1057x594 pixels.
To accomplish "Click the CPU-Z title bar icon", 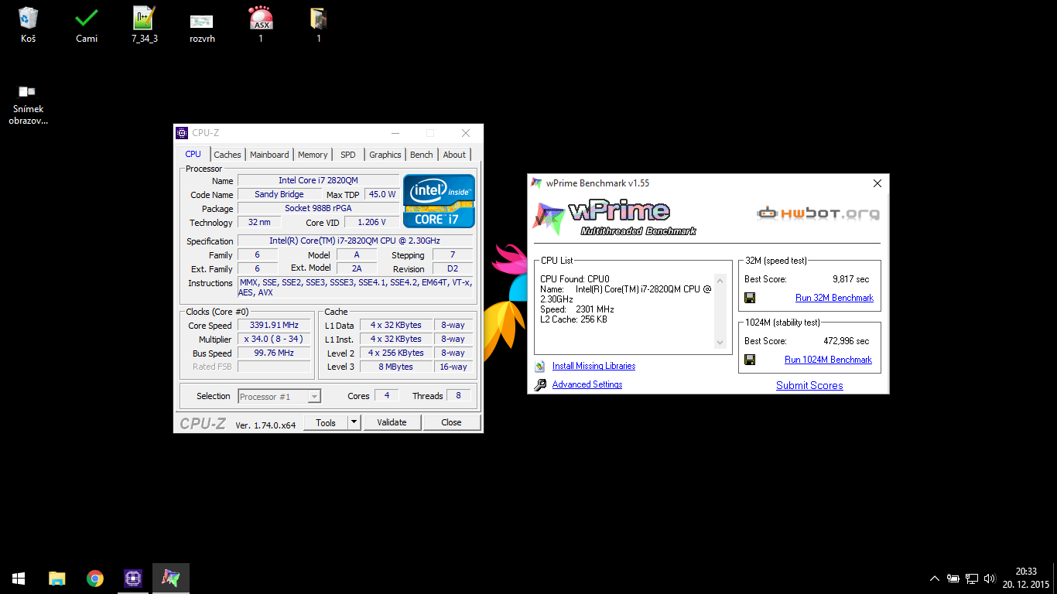I will coord(182,133).
